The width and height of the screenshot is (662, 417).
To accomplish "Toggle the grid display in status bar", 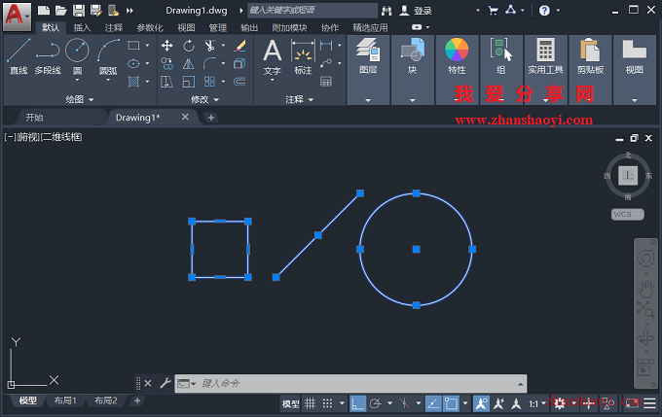I will [310, 403].
